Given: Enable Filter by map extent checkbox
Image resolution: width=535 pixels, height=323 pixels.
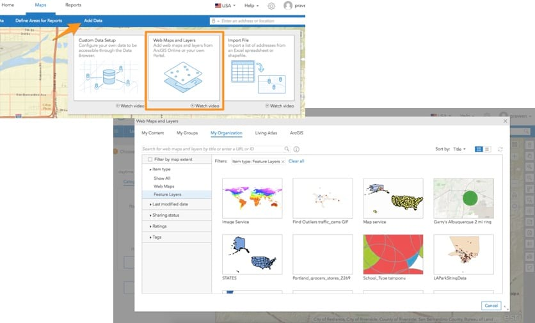Looking at the screenshot, I should tap(150, 159).
